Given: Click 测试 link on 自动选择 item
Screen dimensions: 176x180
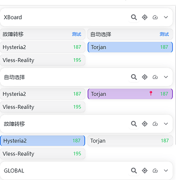Looking at the screenshot, I should 164,34.
